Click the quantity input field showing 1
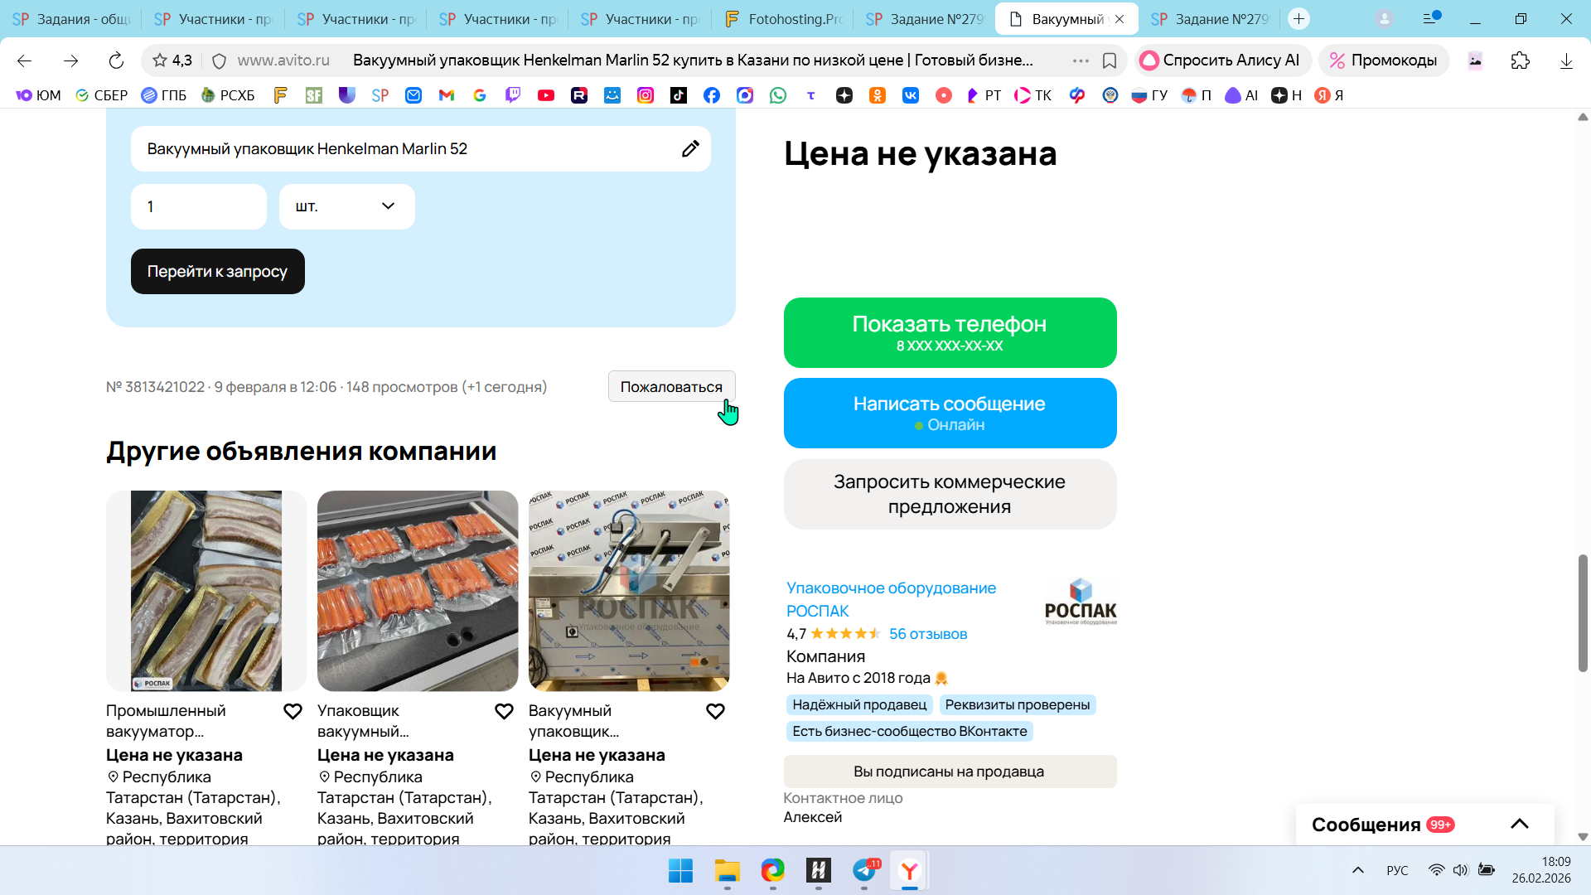Viewport: 1591px width, 895px height. point(198,206)
